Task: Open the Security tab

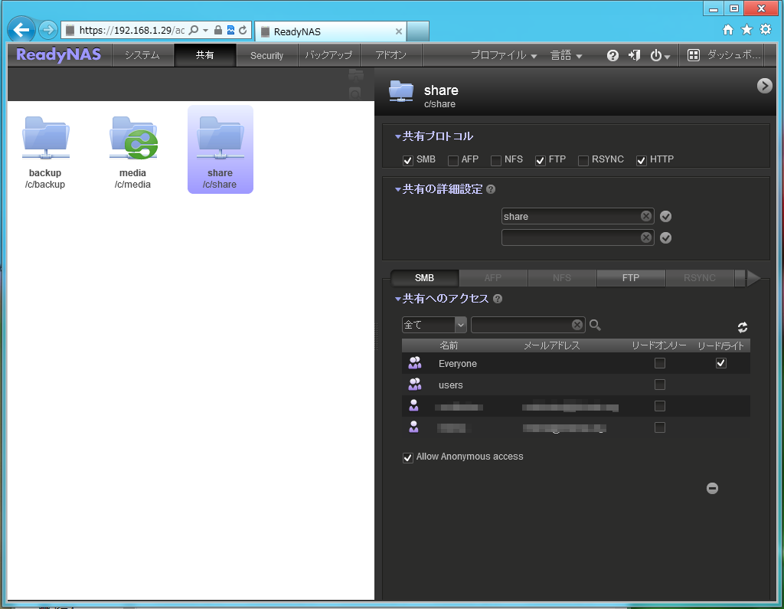Action: [x=266, y=55]
